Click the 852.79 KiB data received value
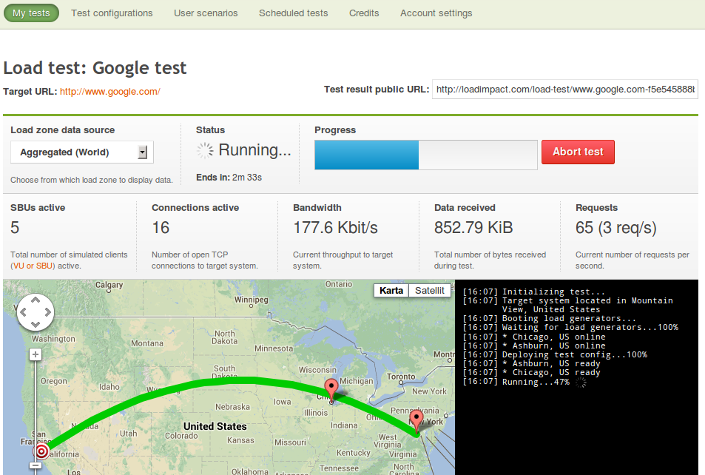Image resolution: width=705 pixels, height=475 pixels. click(473, 228)
